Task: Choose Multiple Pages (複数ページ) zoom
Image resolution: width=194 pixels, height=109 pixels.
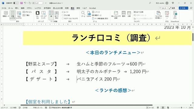Action: coord(97,15)
